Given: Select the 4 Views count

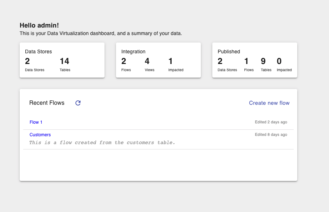Looking at the screenshot, I should pyautogui.click(x=147, y=61).
